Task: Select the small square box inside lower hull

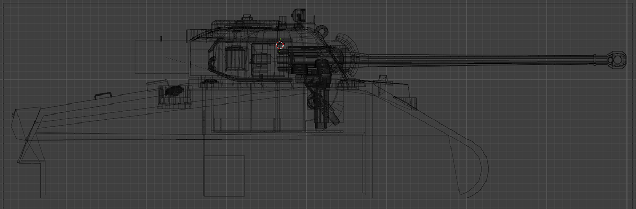Action: tap(224, 175)
